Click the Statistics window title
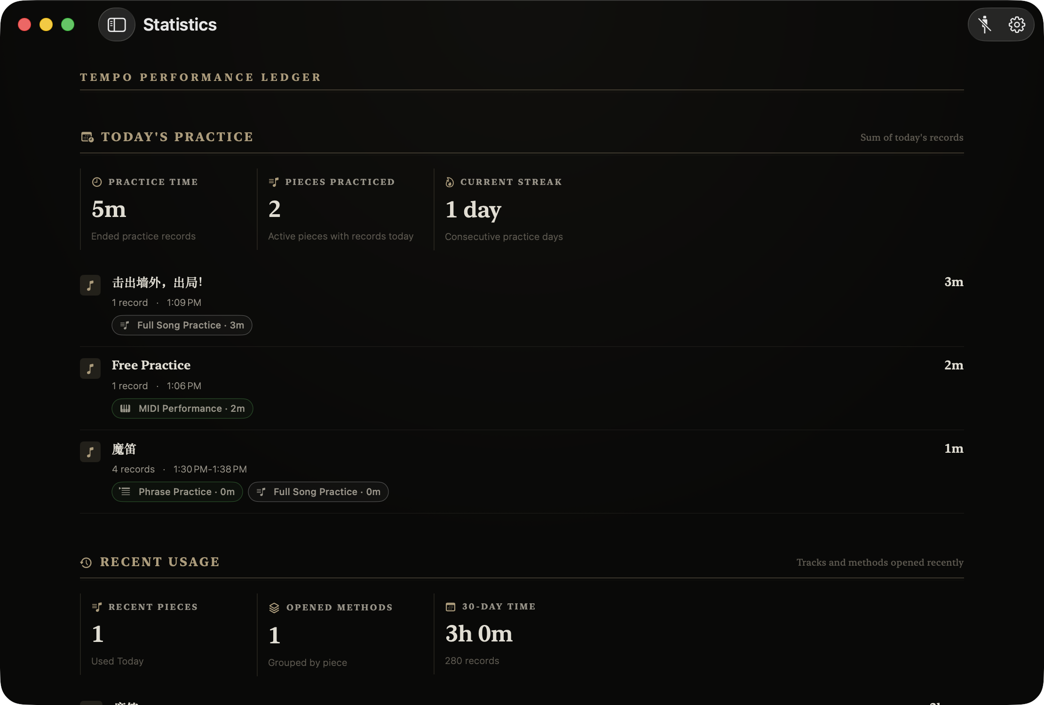 180,24
